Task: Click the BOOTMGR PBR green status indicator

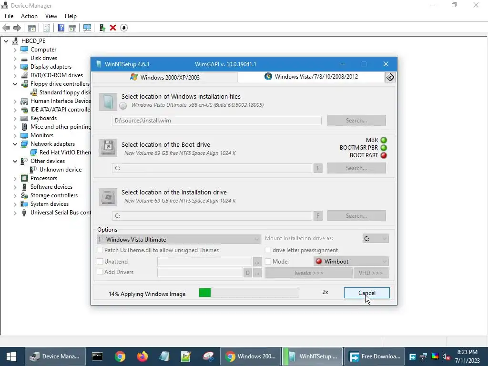Action: (x=384, y=148)
